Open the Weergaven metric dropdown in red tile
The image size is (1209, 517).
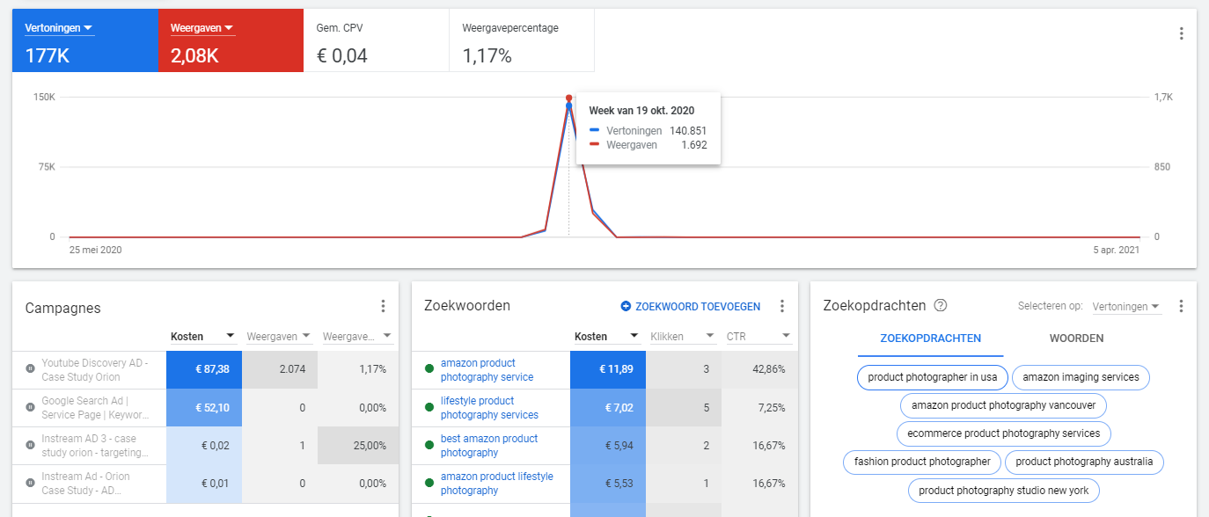tap(202, 28)
